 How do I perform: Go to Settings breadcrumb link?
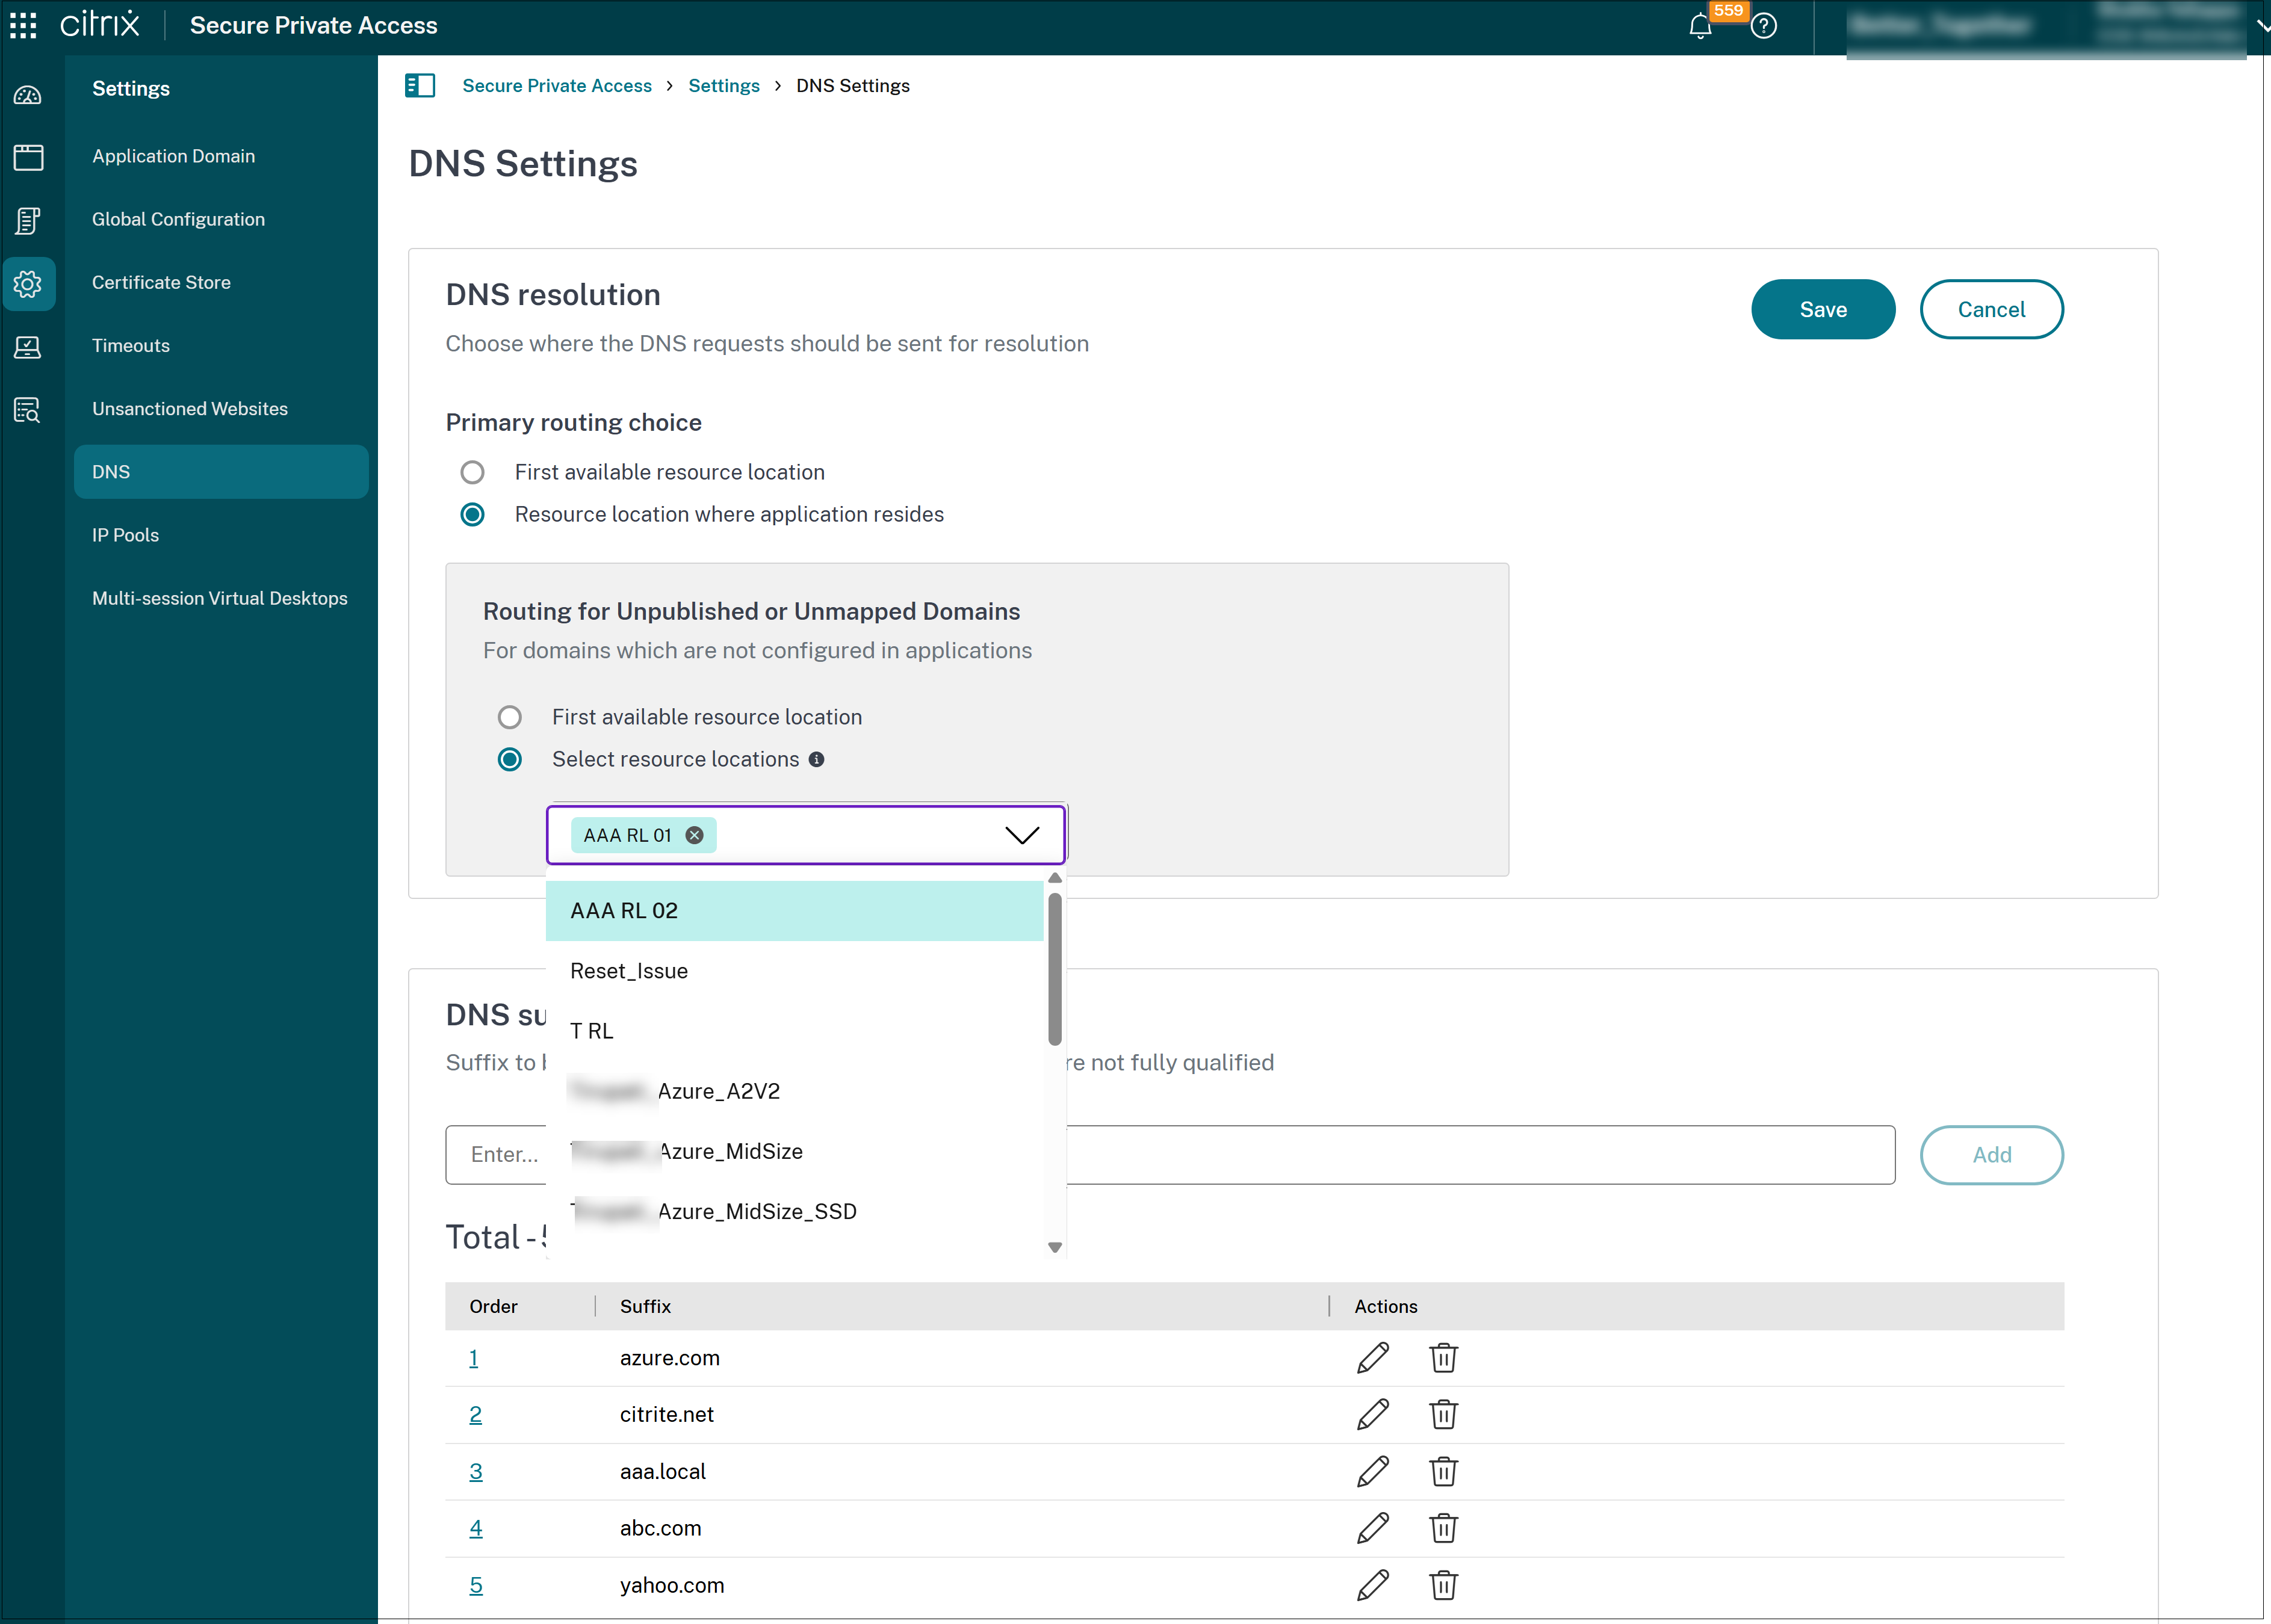(723, 86)
